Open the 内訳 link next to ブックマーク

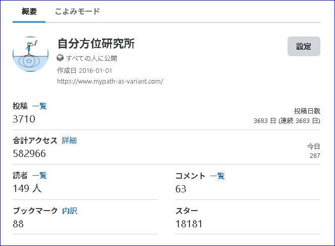pyautogui.click(x=70, y=211)
